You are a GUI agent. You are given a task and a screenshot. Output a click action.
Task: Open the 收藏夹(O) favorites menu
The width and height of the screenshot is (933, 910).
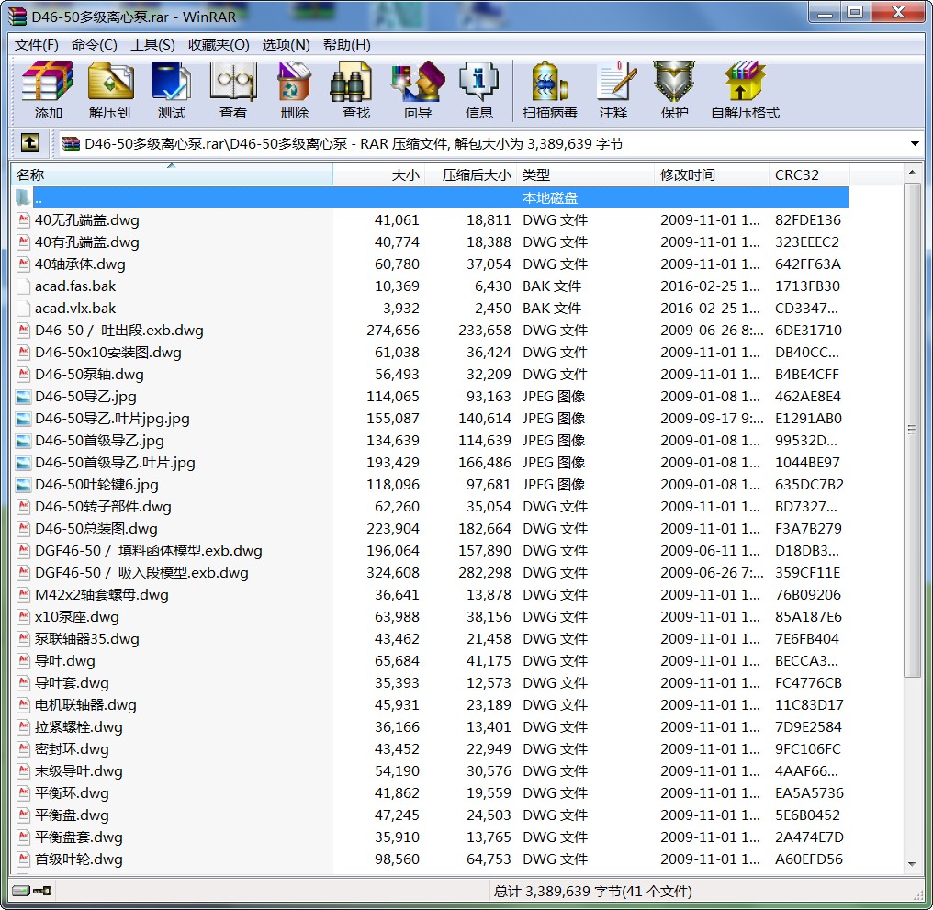pos(219,45)
